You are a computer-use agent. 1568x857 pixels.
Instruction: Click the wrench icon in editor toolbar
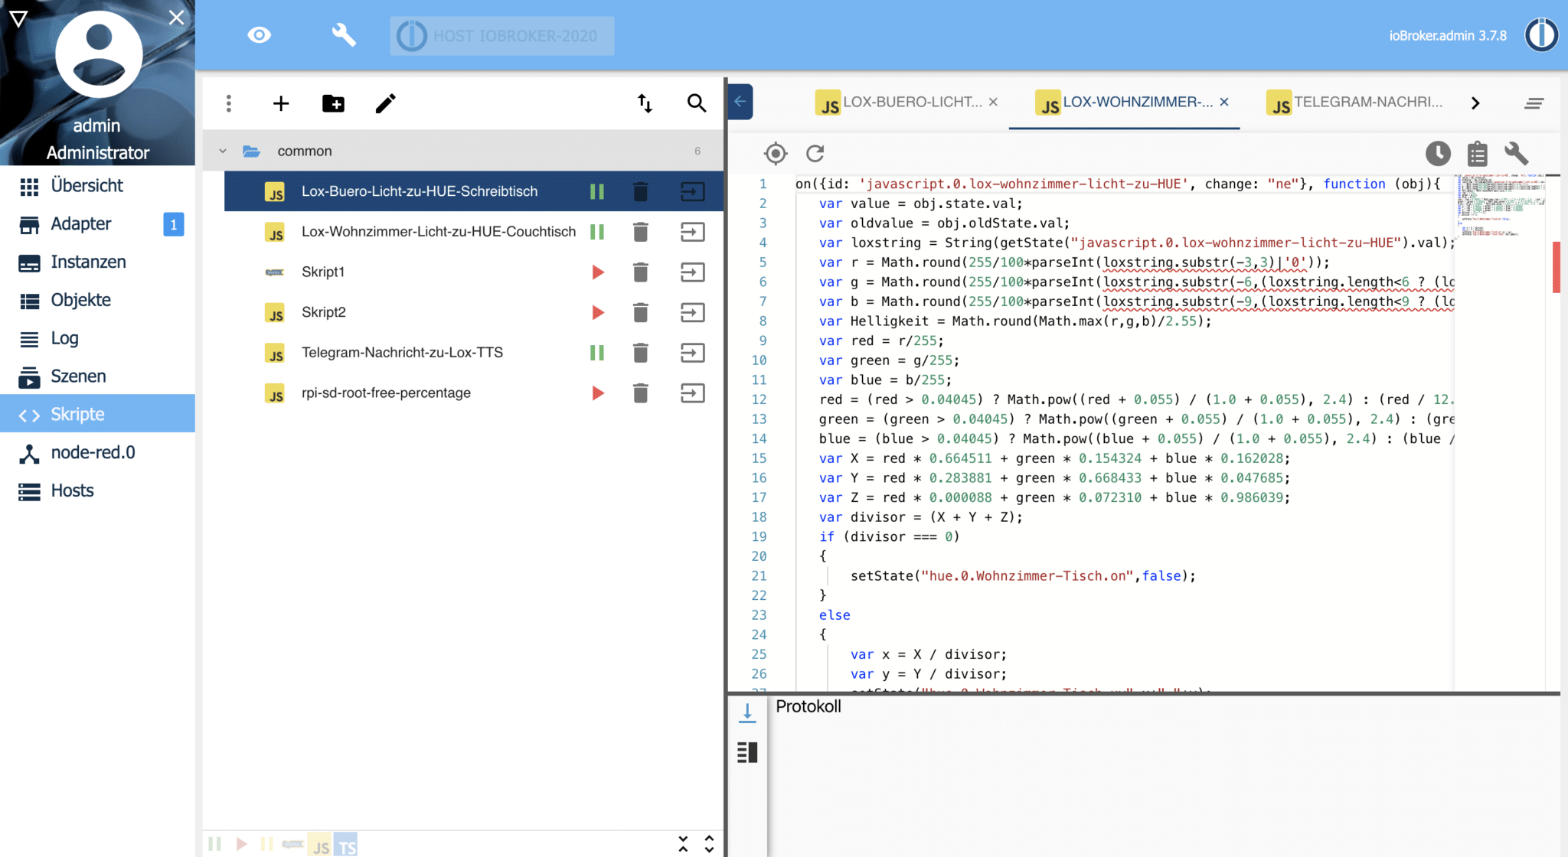(x=1516, y=154)
